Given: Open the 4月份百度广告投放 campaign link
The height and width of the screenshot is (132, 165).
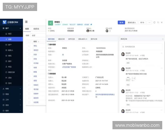Looking at the screenshot, I should coord(69,67).
